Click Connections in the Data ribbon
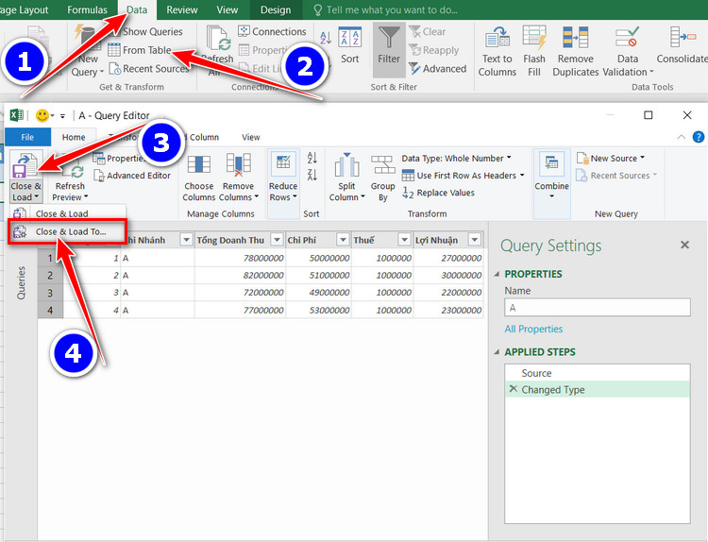 [272, 31]
